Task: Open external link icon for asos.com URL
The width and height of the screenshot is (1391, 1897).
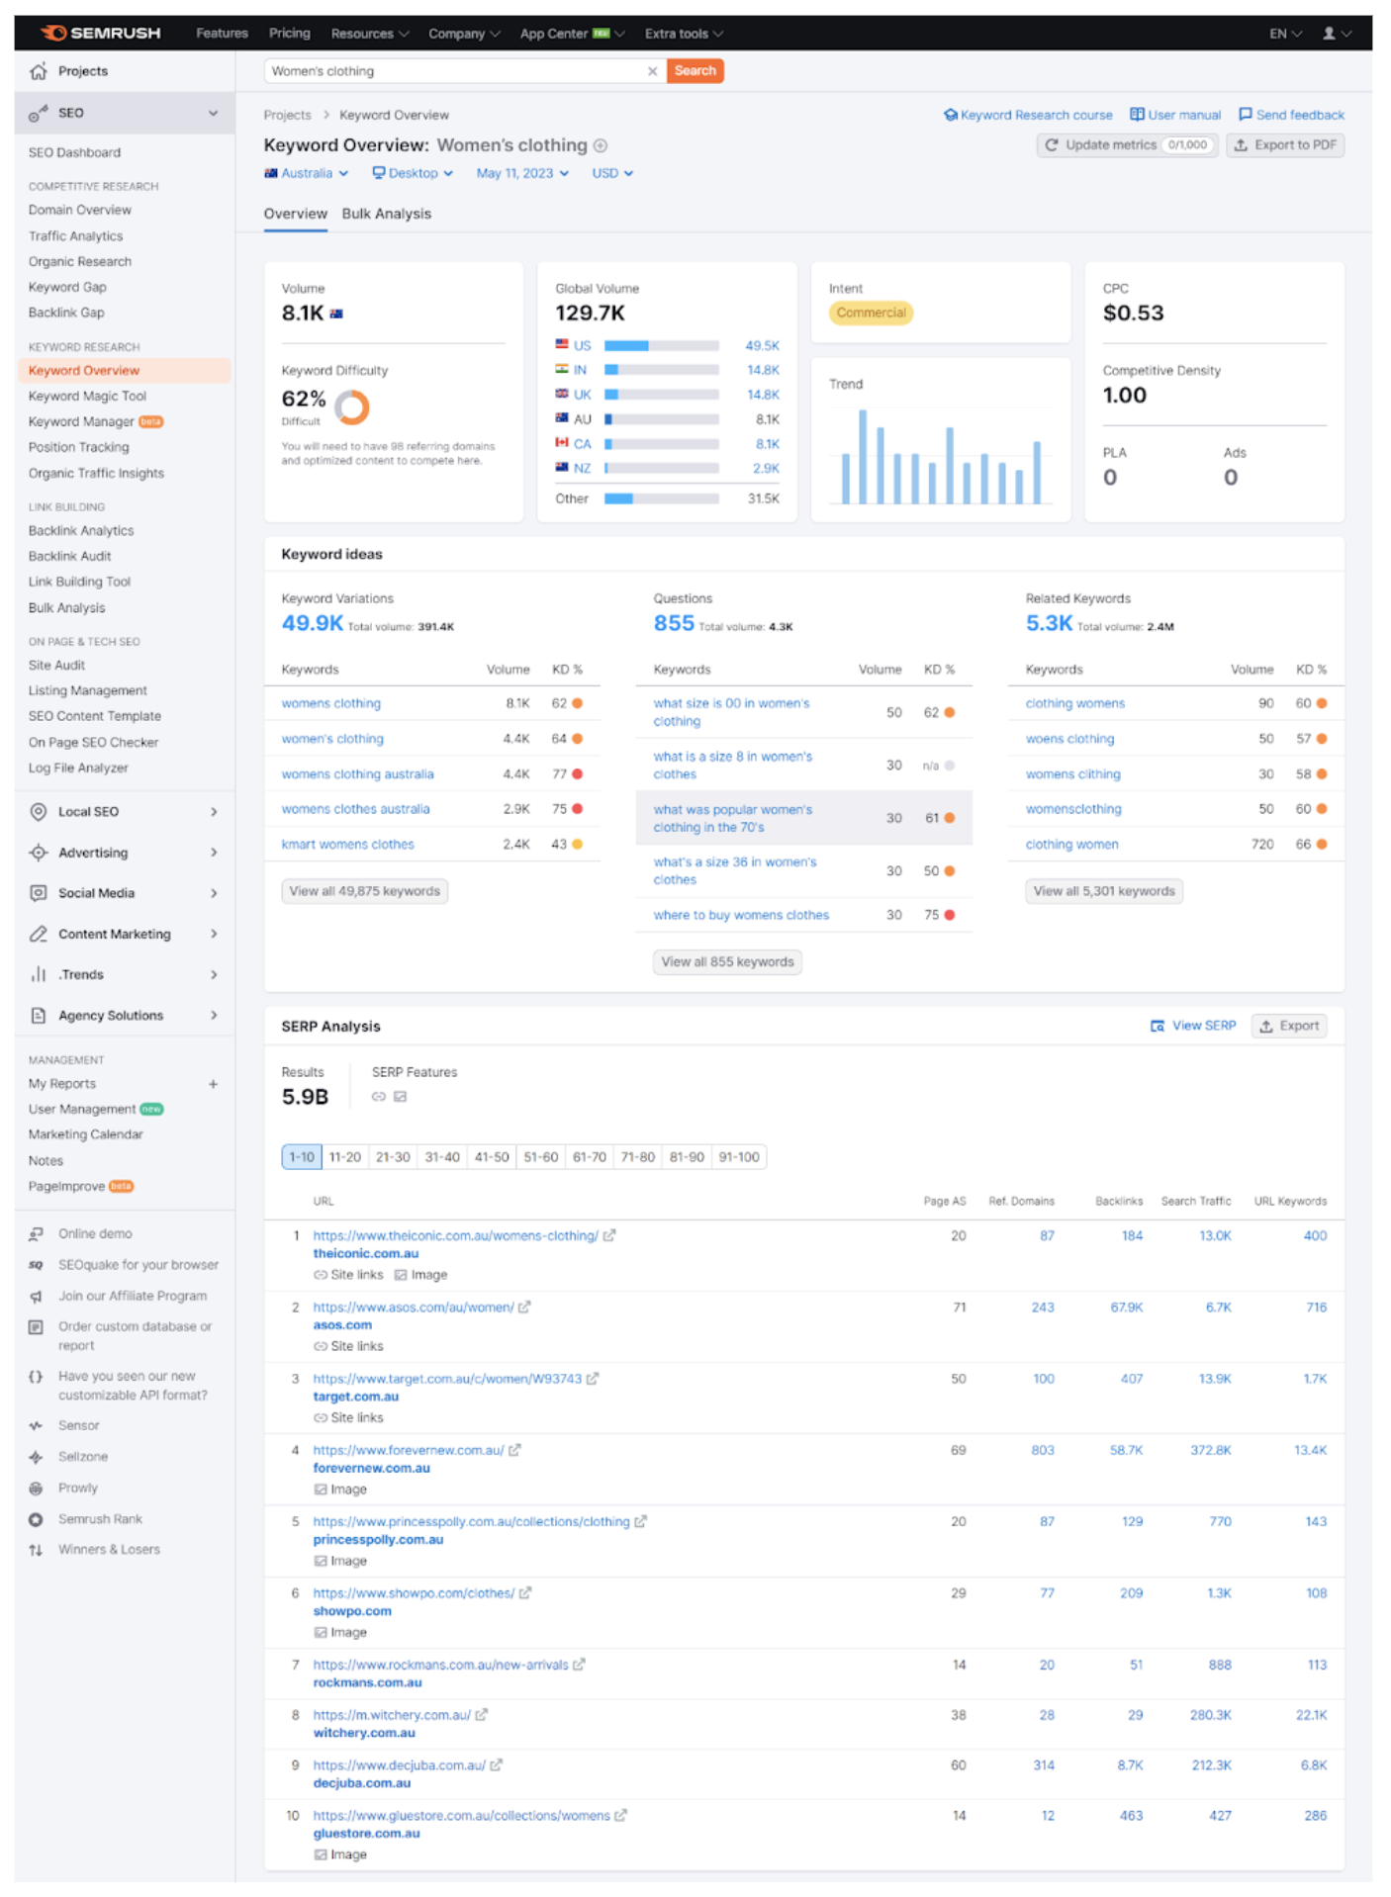Action: (524, 1308)
